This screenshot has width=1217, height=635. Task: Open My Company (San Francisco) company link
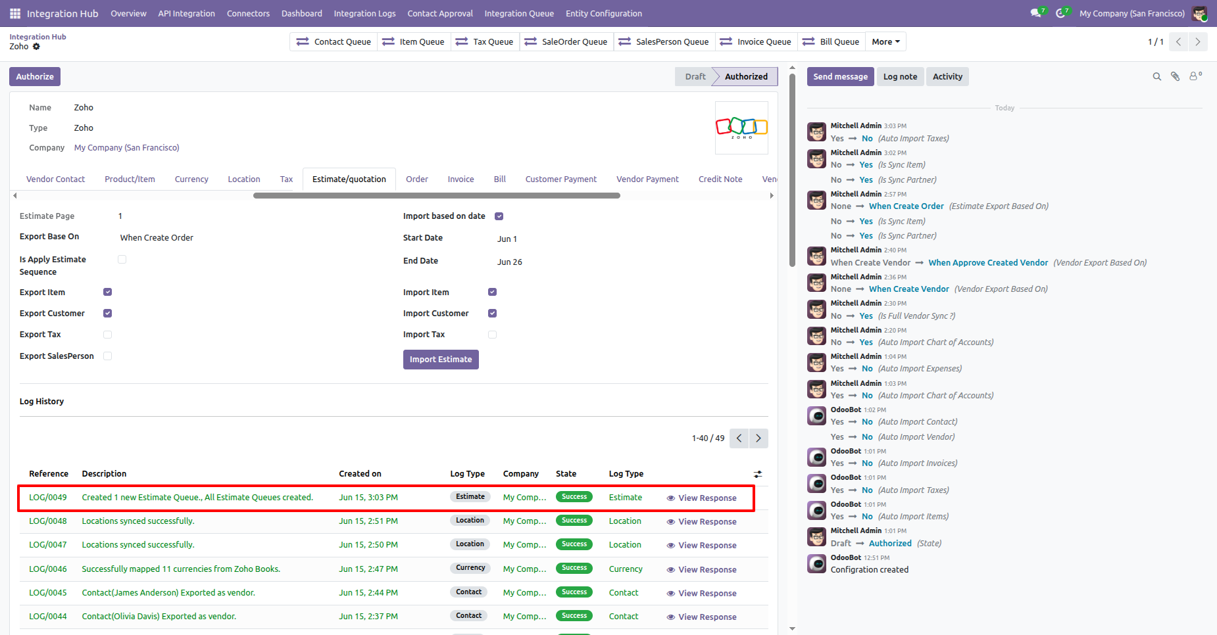click(127, 148)
